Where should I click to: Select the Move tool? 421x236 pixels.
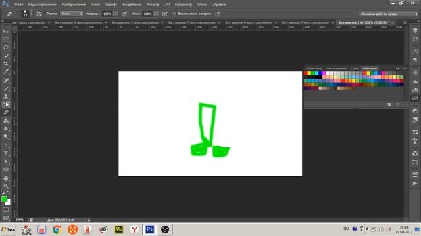click(x=6, y=31)
